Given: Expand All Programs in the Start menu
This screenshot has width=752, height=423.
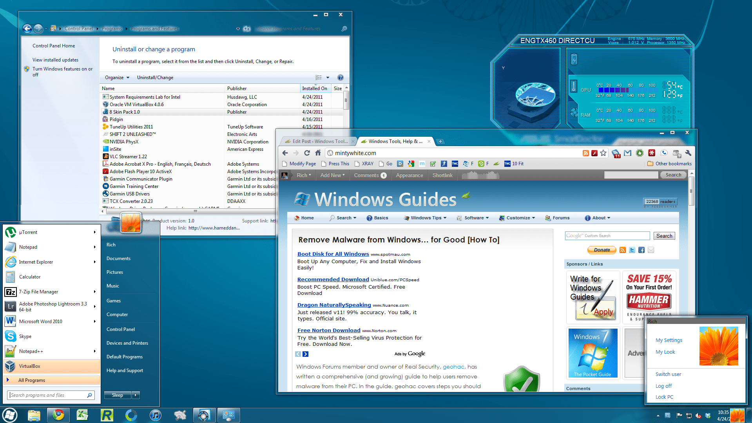Looking at the screenshot, I should point(51,380).
